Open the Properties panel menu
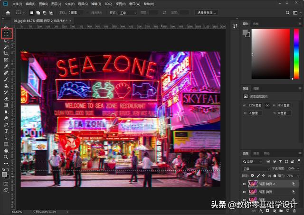 click(x=300, y=88)
